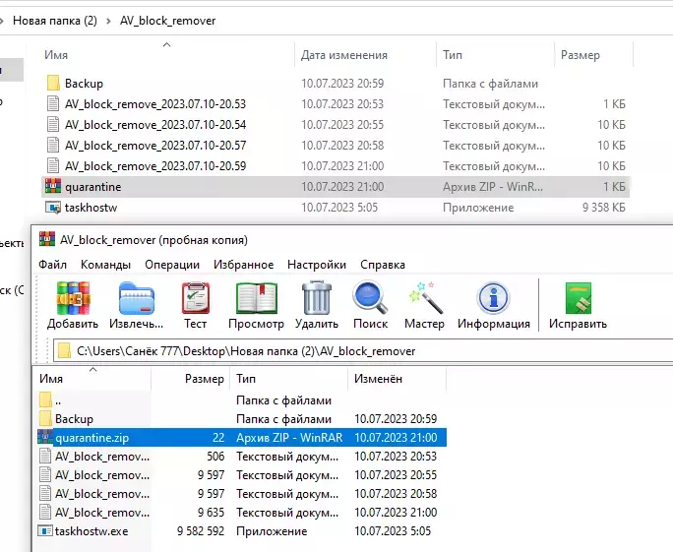
Task: Open the Просмотр (View) book icon
Action: pos(256,298)
